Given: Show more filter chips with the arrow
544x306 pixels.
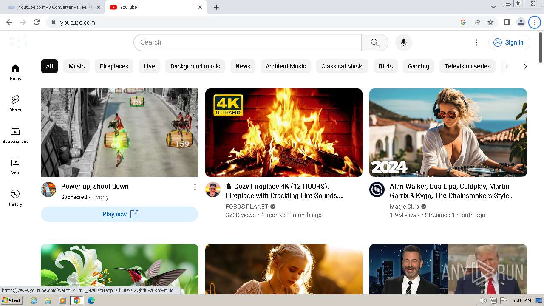Looking at the screenshot, I should (525, 66).
